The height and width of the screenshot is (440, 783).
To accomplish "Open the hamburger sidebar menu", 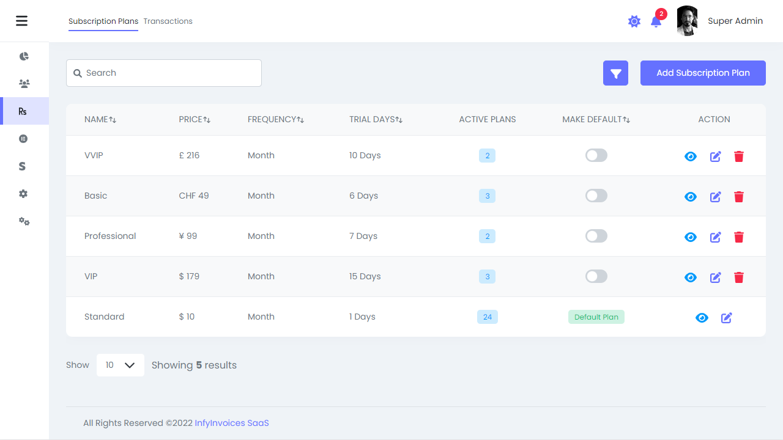I will pos(22,21).
